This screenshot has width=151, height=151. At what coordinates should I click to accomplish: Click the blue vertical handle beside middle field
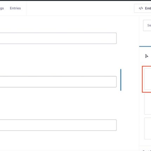tap(121, 80)
